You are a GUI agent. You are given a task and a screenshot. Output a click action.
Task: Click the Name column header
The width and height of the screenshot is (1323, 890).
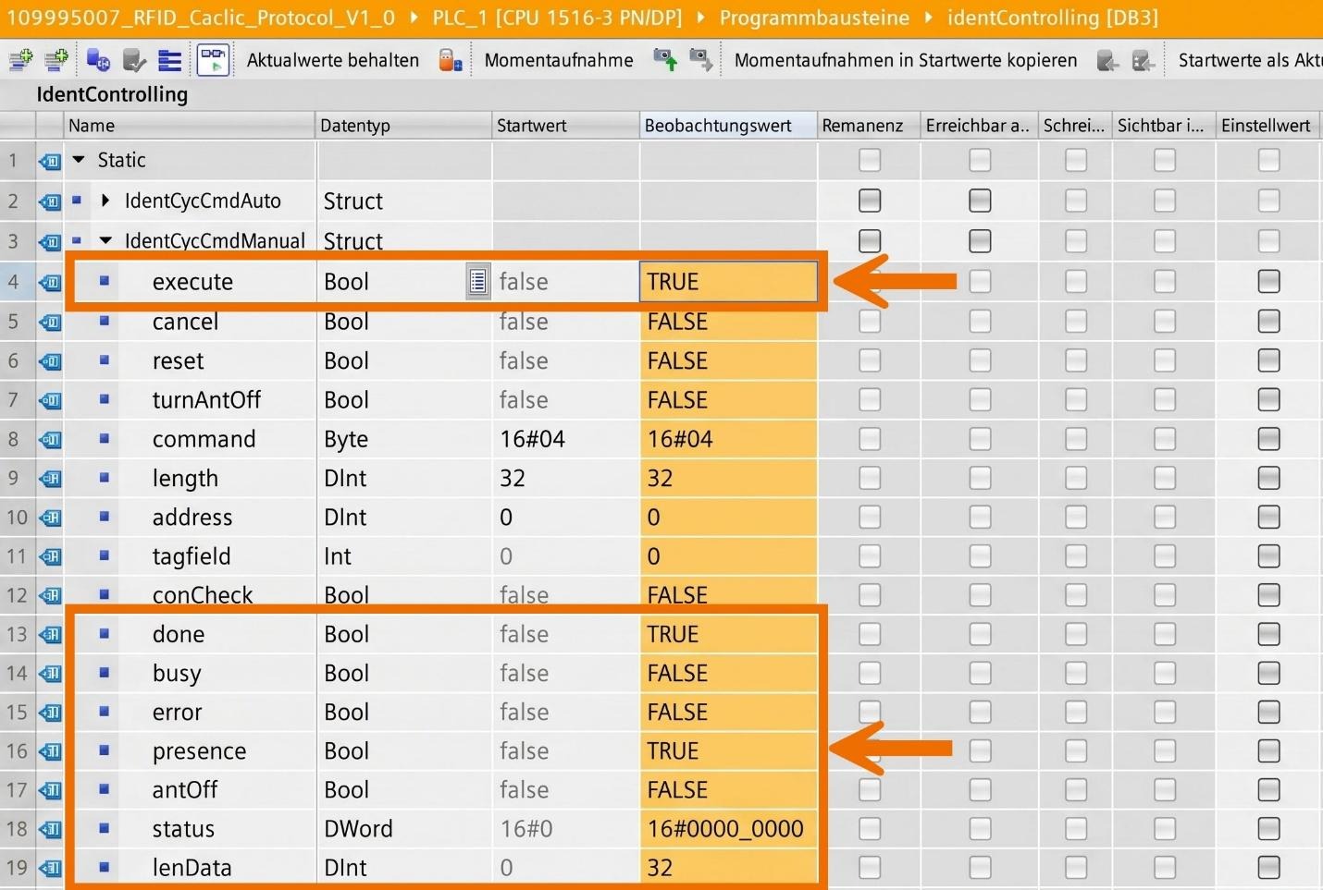click(x=189, y=126)
